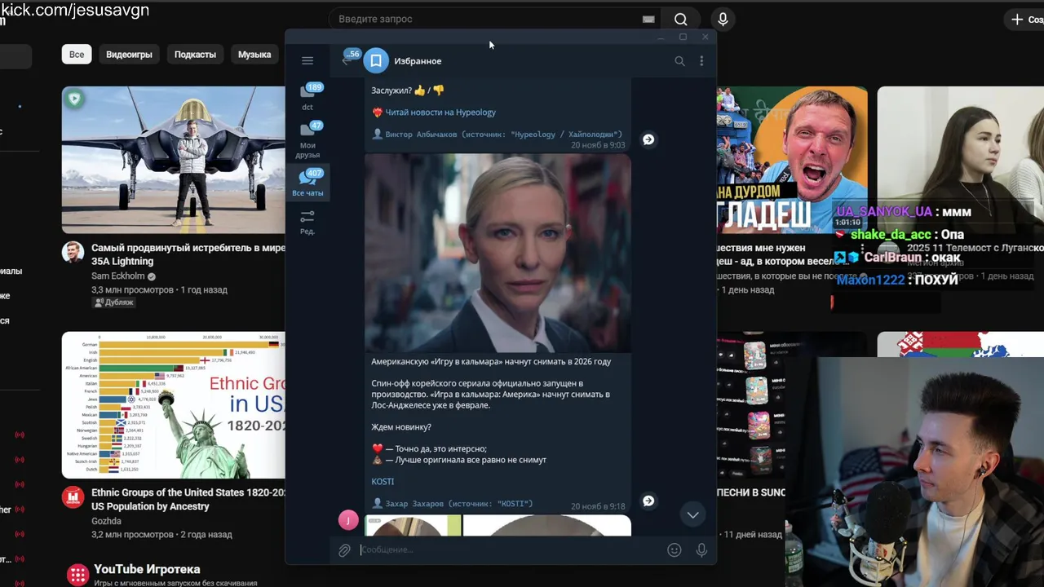The width and height of the screenshot is (1044, 587).
Task: Jump to latest message with down arrow
Action: coord(692,514)
